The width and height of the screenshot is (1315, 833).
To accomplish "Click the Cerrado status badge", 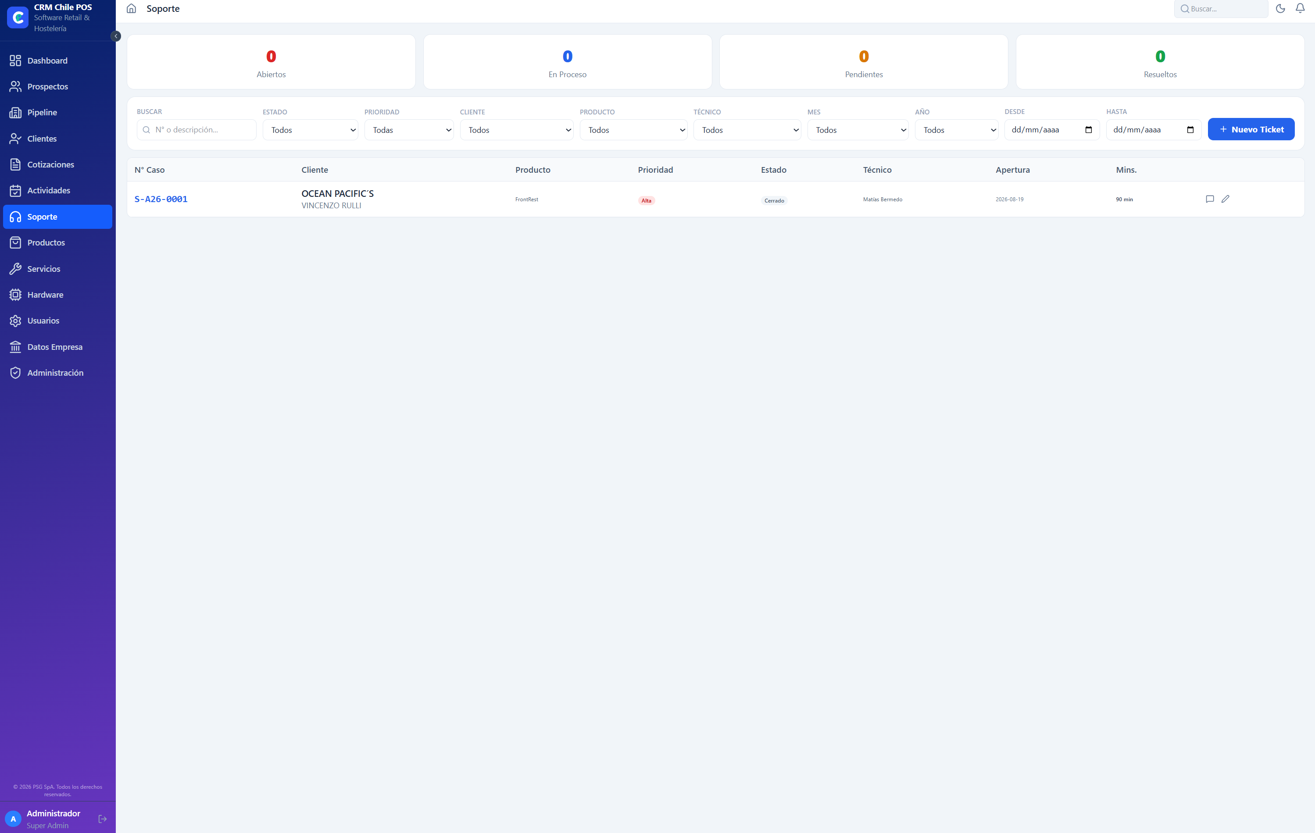I will coord(774,200).
